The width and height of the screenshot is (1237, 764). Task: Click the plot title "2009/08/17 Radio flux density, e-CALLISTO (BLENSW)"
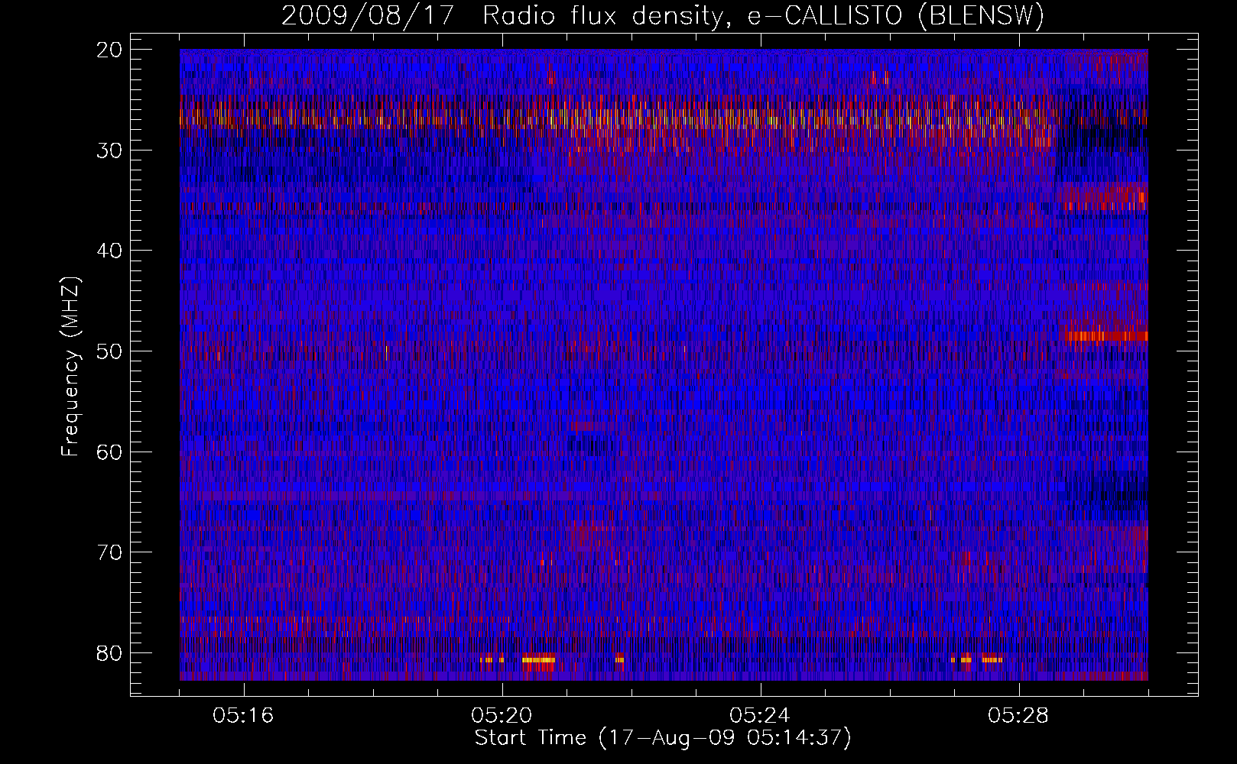663,16
